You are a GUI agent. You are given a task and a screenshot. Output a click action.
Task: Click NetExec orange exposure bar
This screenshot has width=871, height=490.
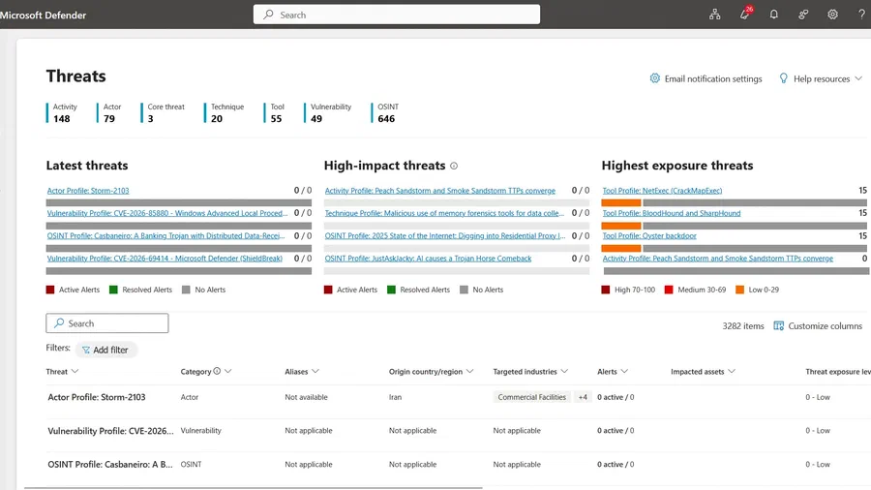click(x=621, y=202)
